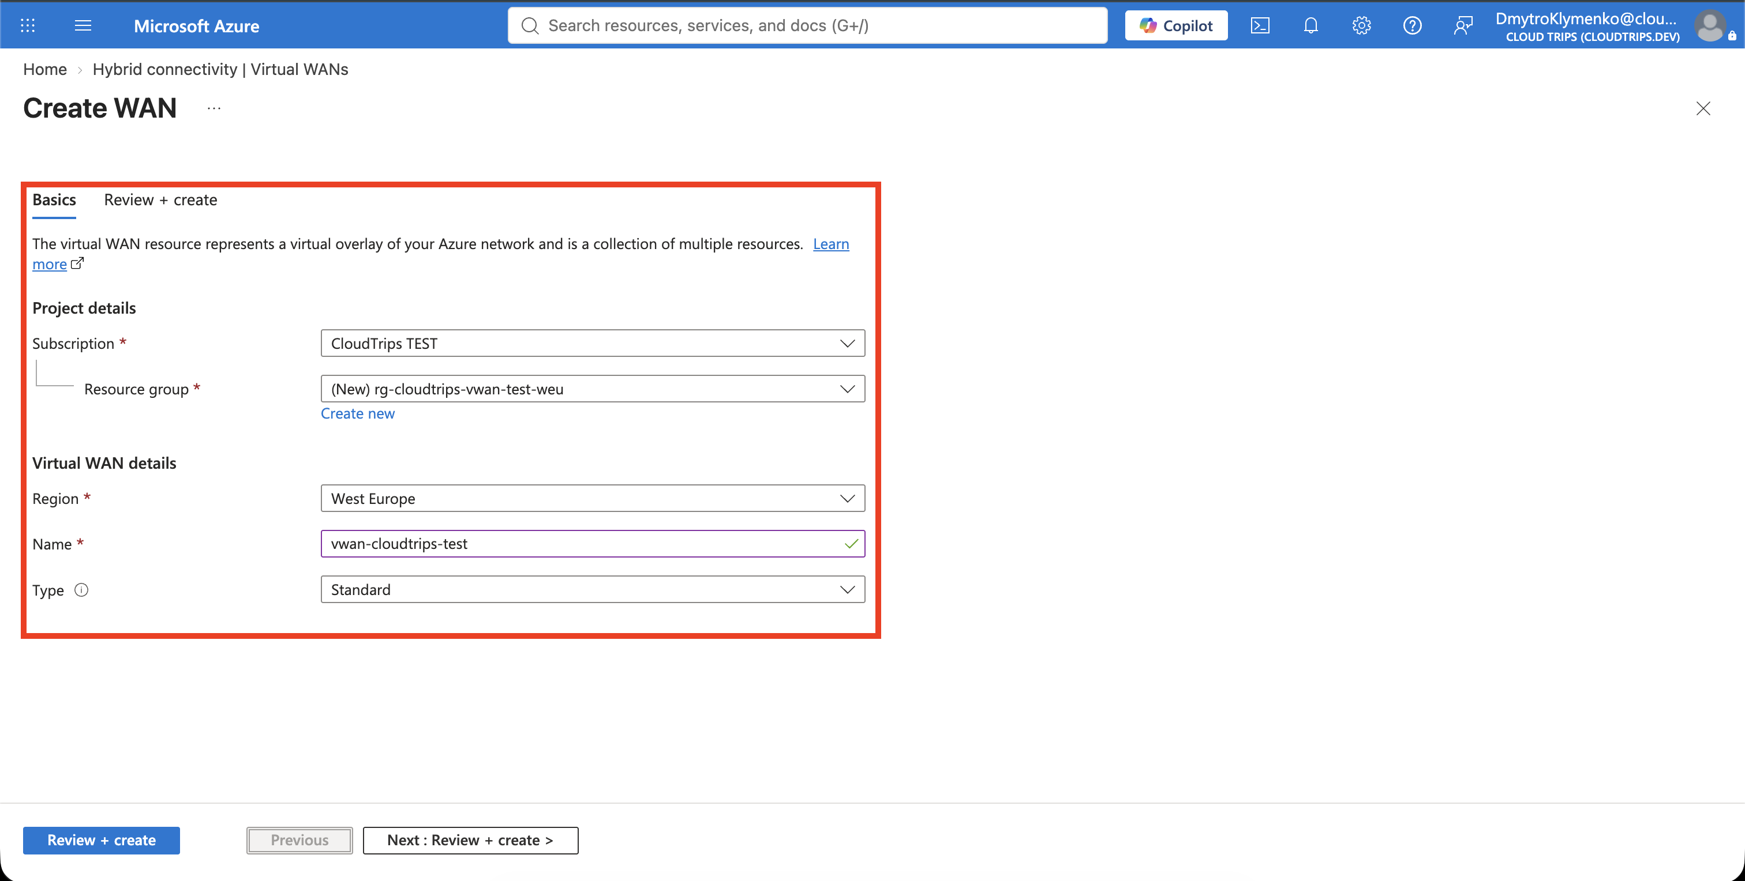Click Next : Review + create button
Screen dimensions: 1745x881
[x=471, y=841]
